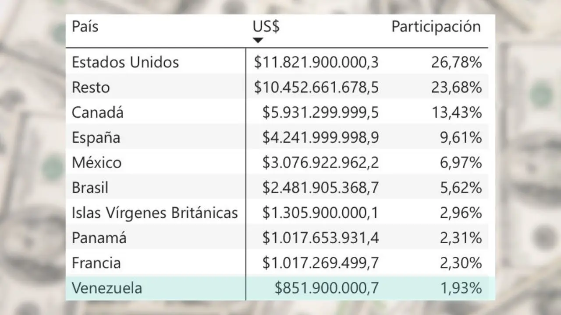
Task: Select the Estados Unidos row
Action: 125,62
